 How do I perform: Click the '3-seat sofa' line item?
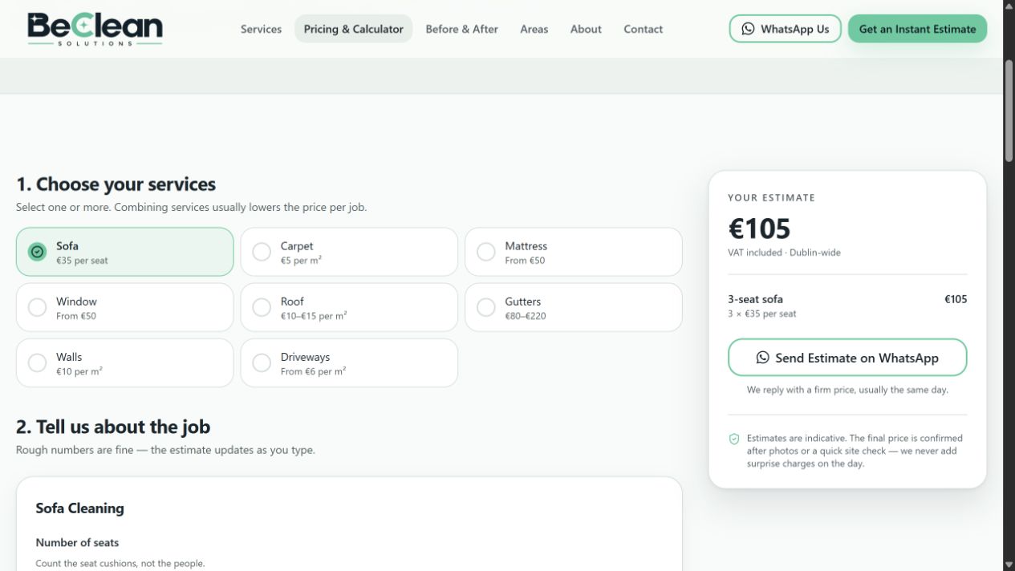755,299
